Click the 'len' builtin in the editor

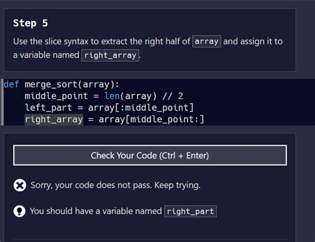tap(112, 96)
